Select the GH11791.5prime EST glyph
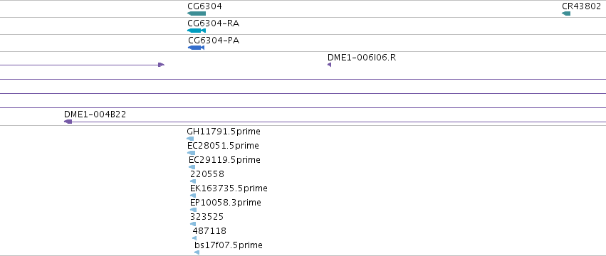The height and width of the screenshot is (256, 606). tap(190, 139)
